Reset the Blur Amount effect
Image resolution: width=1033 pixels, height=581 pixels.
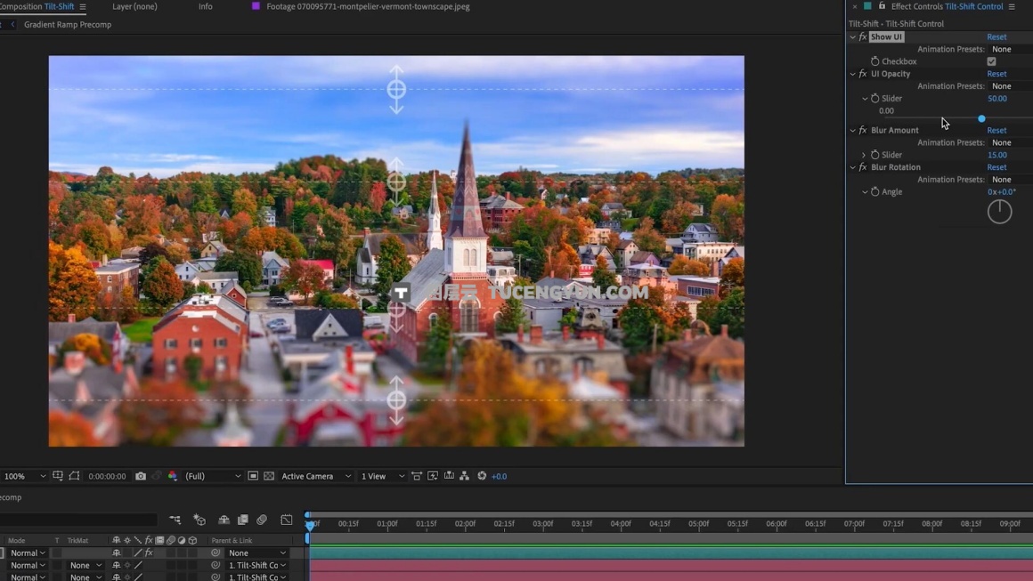point(996,130)
